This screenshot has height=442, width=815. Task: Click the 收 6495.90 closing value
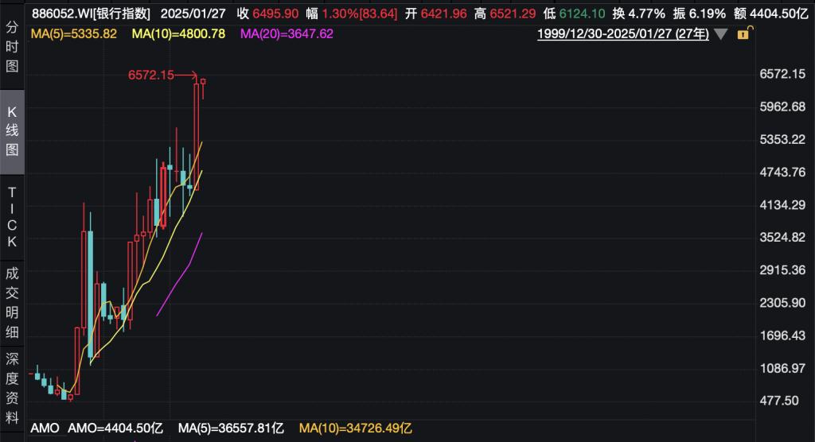coord(267,14)
